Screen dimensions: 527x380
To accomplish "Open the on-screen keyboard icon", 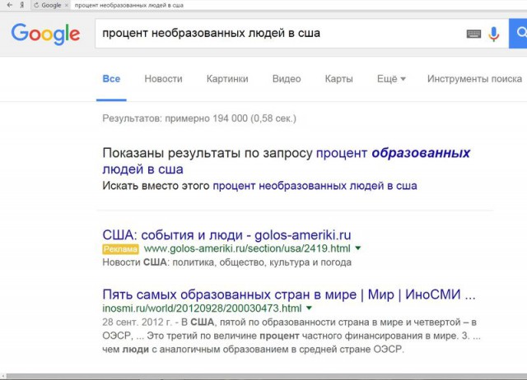I will point(473,34).
